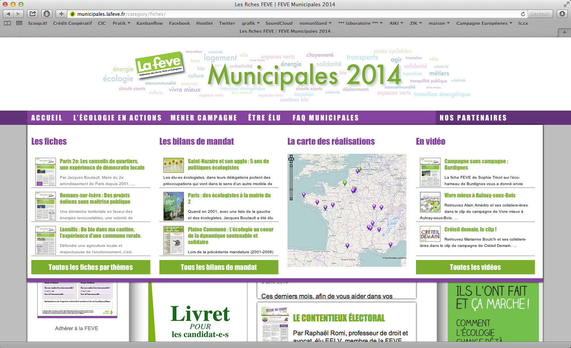This screenshot has width=571, height=348.
Task: Open LE CONTENTIEUX ÉLECTORAL article
Action: (339, 318)
